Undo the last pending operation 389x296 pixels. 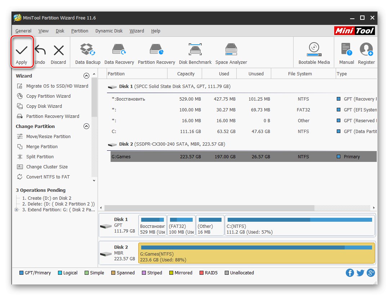point(40,53)
